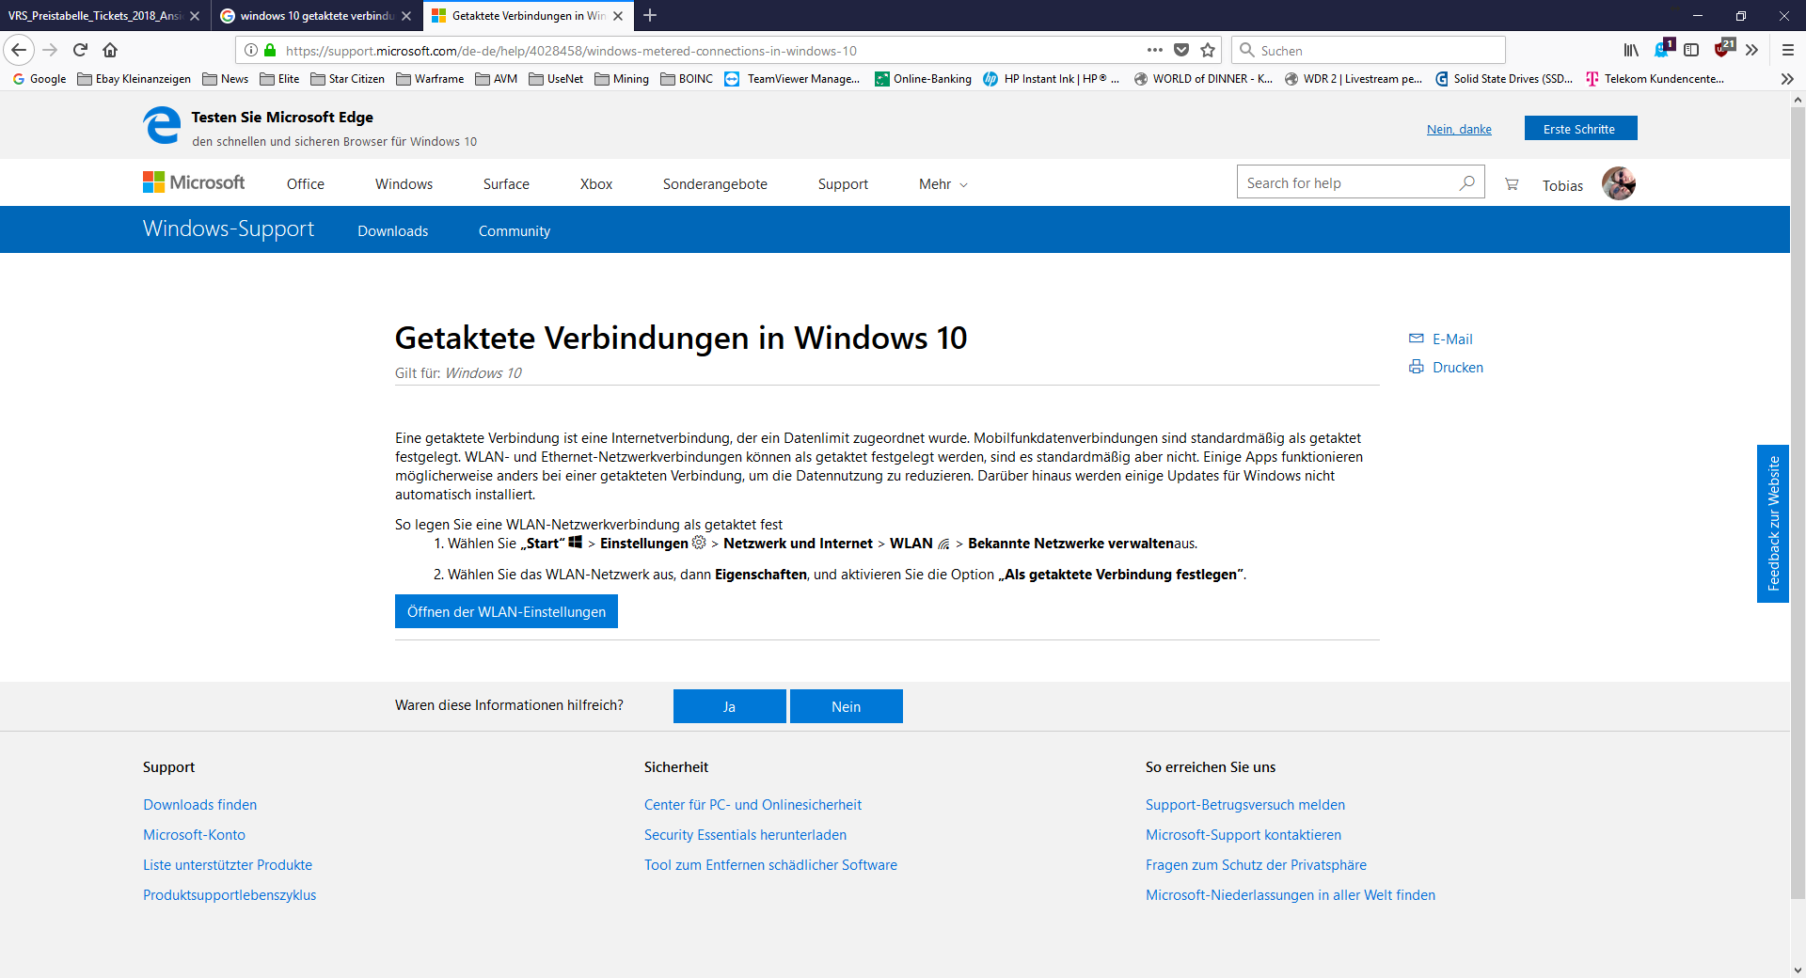Click the browser forward arrow
The image size is (1806, 978).
tap(50, 50)
